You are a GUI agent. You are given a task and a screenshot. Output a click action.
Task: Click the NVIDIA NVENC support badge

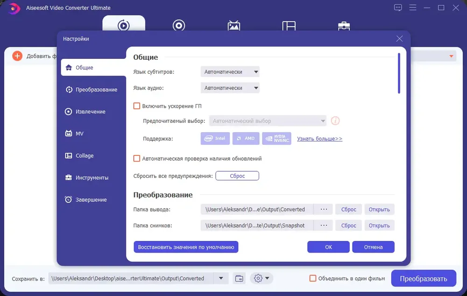coord(276,139)
